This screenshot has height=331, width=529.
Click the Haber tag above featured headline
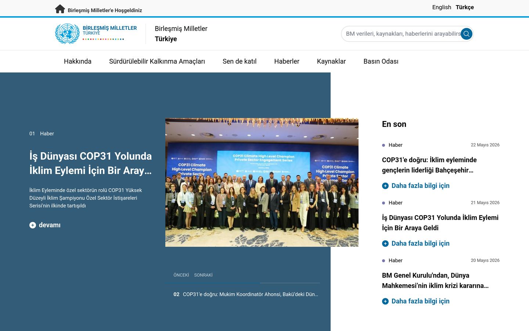[x=47, y=134]
